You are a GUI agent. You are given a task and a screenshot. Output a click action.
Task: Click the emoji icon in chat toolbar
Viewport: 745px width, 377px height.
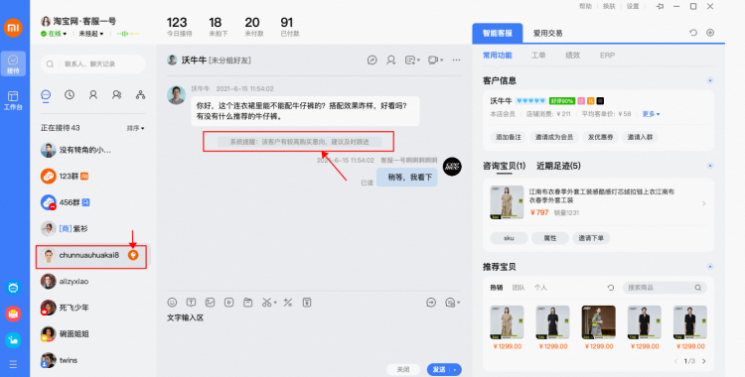point(172,302)
